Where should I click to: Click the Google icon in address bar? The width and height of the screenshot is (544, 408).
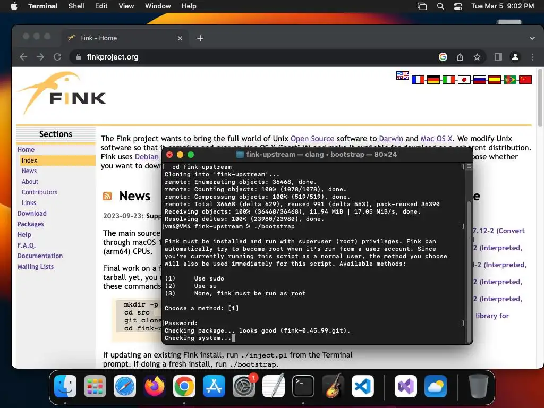(443, 57)
